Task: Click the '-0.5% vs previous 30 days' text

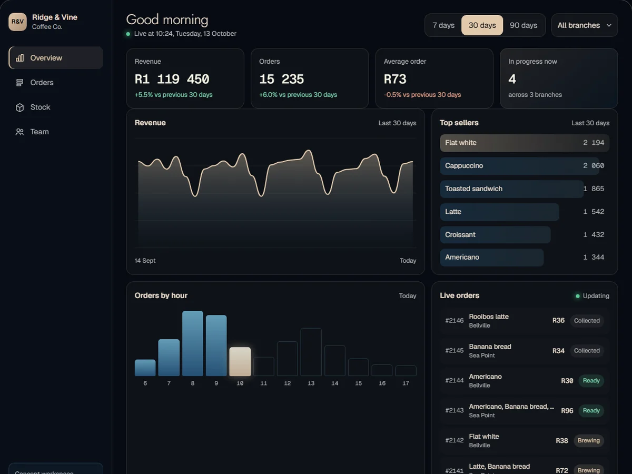Action: pos(422,95)
